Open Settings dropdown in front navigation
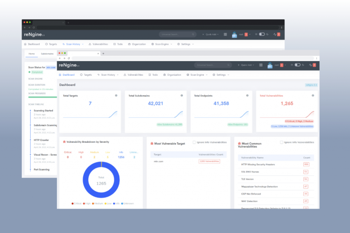This screenshot has width=350, height=233. [221, 75]
